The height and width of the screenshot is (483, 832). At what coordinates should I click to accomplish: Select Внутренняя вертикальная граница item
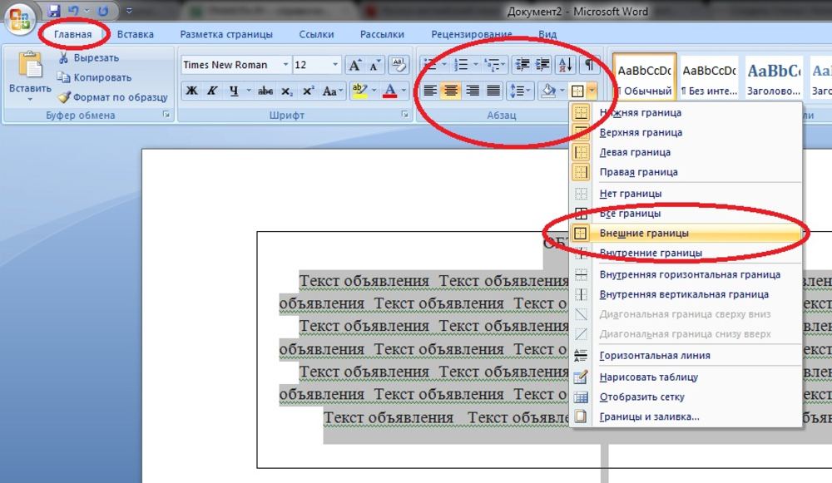[686, 294]
